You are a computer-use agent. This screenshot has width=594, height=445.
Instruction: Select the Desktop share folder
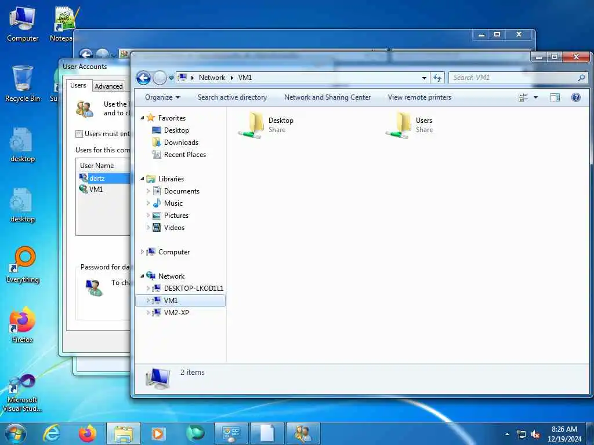267,125
